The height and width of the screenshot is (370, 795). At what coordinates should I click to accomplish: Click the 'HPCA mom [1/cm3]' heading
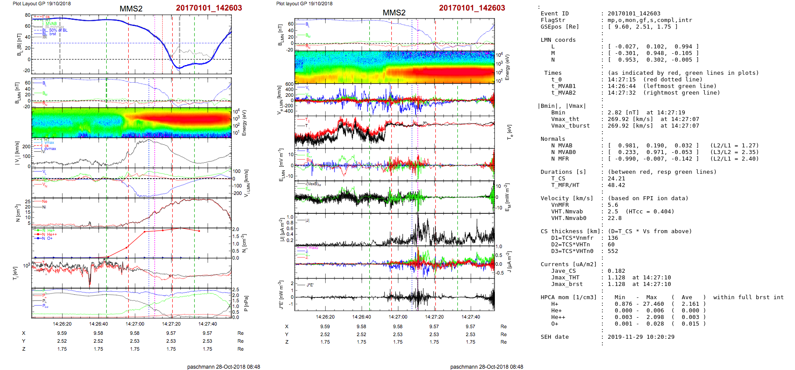click(x=568, y=297)
